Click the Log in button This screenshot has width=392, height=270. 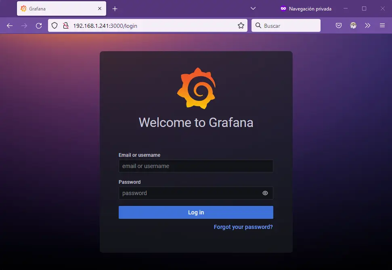[196, 212]
